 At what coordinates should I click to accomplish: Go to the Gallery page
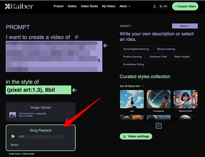coord(72,6)
